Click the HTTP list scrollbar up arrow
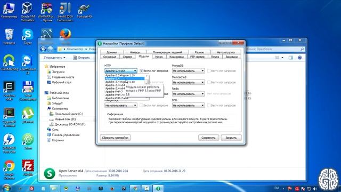Screen dimensions: 341x192 coord(147,76)
